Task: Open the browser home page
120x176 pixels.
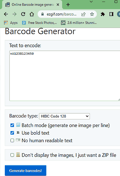Action: pos(32,14)
